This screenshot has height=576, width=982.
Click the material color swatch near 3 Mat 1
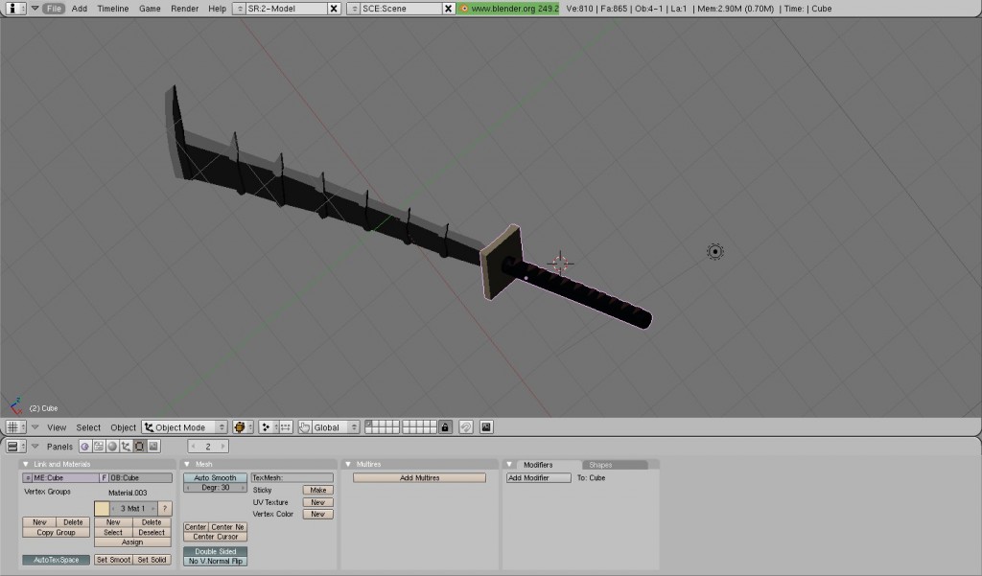tap(102, 508)
